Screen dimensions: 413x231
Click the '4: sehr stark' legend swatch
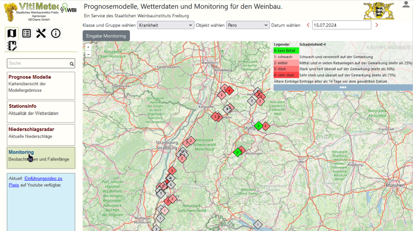pos(286,75)
